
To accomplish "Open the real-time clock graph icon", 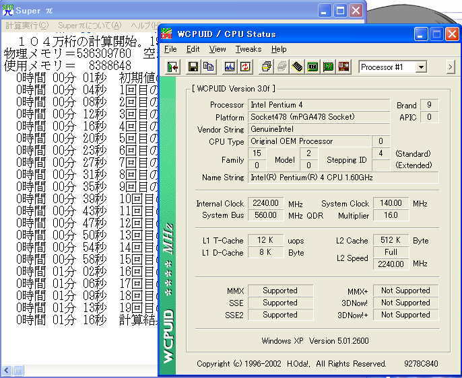I will click(230, 67).
